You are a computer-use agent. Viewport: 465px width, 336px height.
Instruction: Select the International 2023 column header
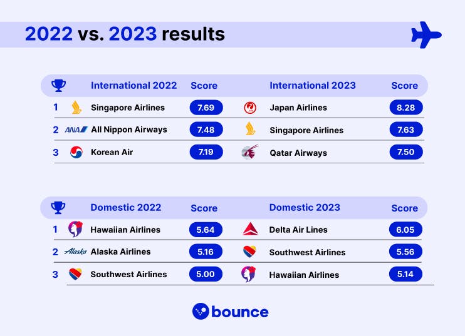click(x=312, y=85)
